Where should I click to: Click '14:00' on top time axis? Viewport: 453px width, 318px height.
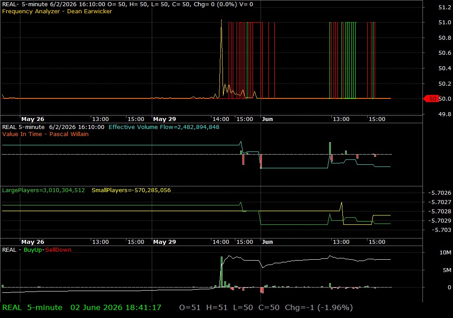[221, 119]
